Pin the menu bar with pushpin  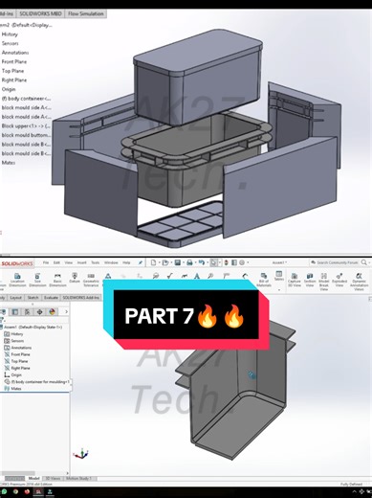141,262
